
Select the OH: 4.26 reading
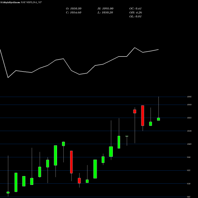[136, 13]
